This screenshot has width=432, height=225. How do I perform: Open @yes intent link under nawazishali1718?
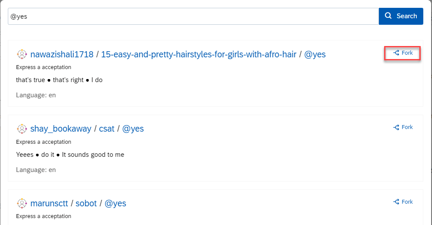click(315, 54)
